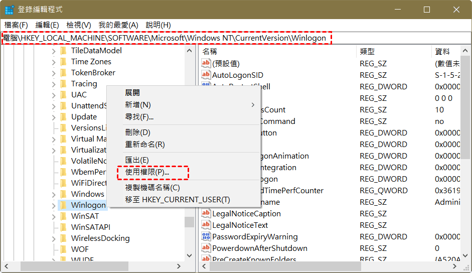The image size is (472, 273).
Task: Expand the Time Zones key
Action: [54, 62]
